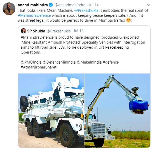Click the blue verified badge icon

pyautogui.click(x=51, y=5)
